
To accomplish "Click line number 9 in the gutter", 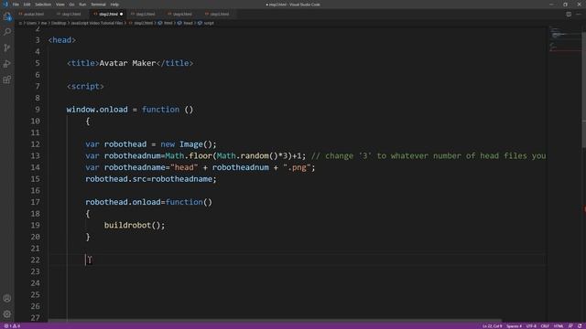I will pyautogui.click(x=37, y=110).
